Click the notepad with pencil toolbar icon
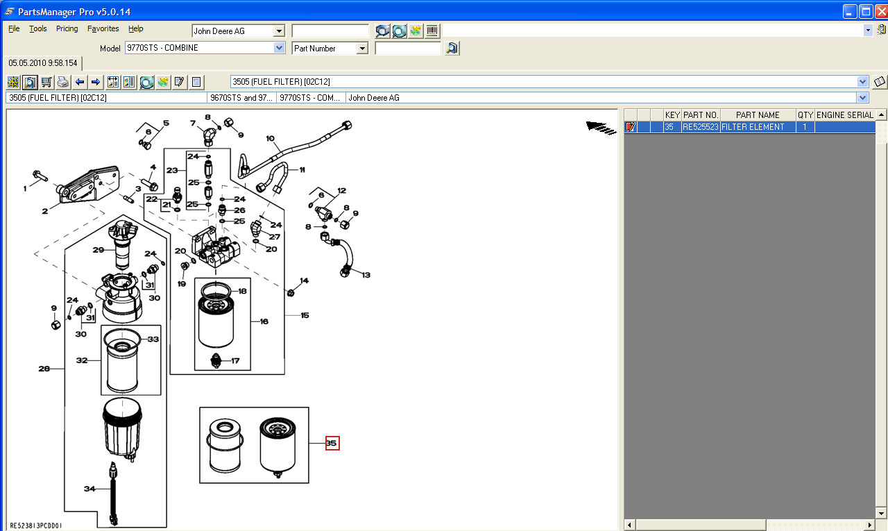 [x=180, y=82]
